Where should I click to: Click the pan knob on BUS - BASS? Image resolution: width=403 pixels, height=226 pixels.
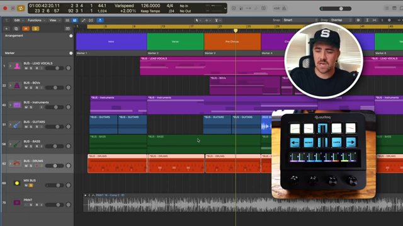69,146
